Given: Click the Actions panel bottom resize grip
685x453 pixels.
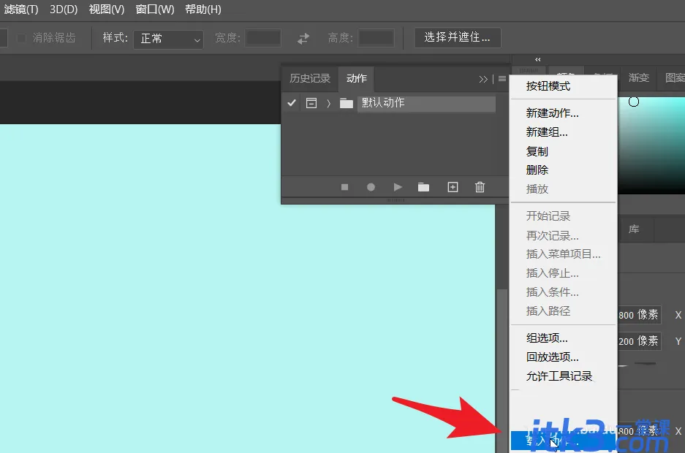Looking at the screenshot, I should pos(396,200).
